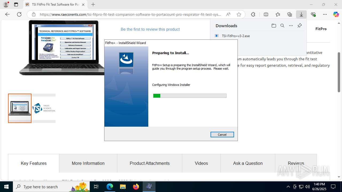Open the Windows Start menu
Viewport: 342px width, 192px height.
click(6, 187)
